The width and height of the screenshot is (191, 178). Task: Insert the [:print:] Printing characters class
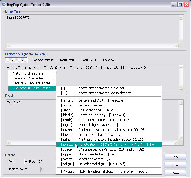109,140
